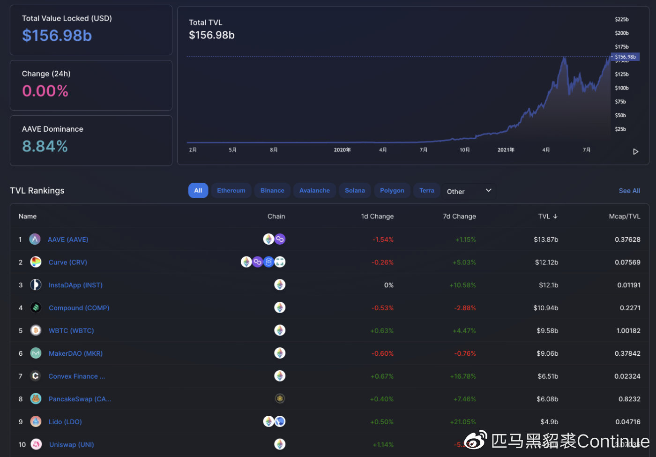Viewport: 656px width, 457px height.
Task: Click the 7d Change column header
Action: pos(459,216)
